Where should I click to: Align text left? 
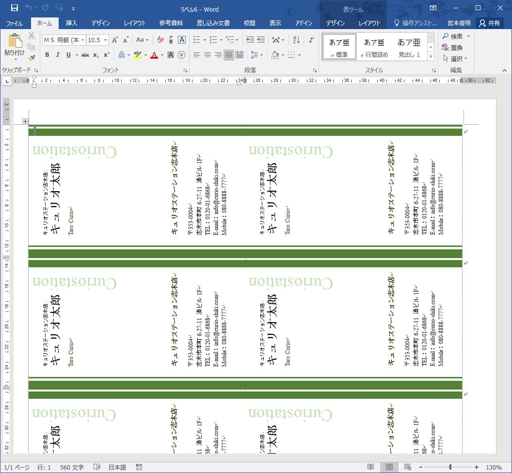(196, 55)
